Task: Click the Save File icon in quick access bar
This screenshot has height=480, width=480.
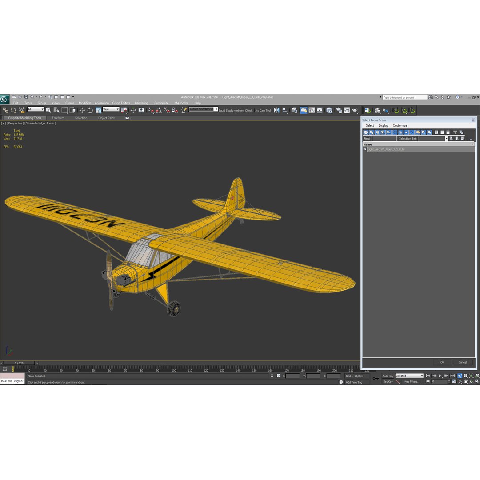Action: (x=26, y=97)
